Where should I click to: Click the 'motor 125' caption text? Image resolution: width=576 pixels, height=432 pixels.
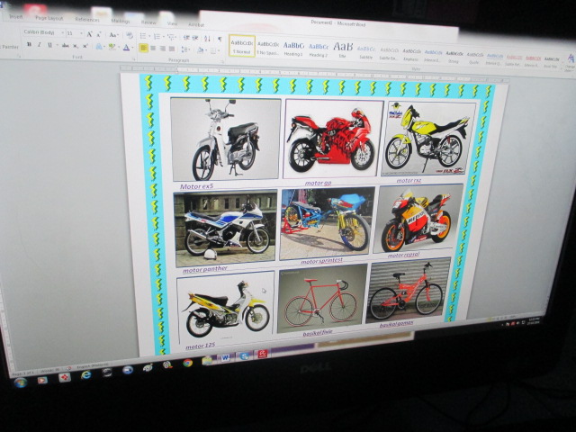pyautogui.click(x=200, y=346)
